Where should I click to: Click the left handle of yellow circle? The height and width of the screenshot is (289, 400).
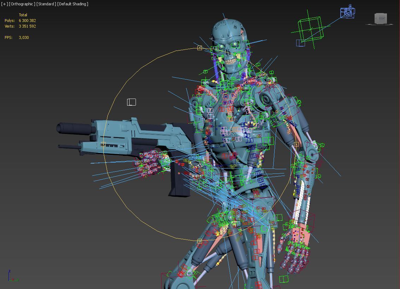pos(103,144)
